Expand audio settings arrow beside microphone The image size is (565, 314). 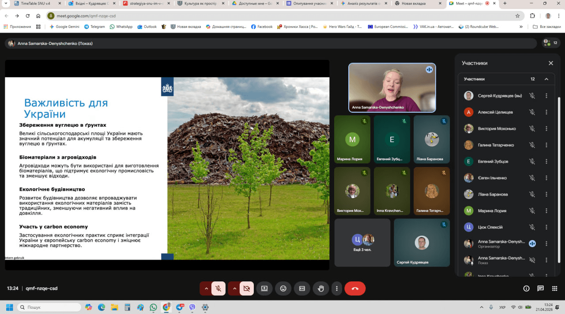206,288
